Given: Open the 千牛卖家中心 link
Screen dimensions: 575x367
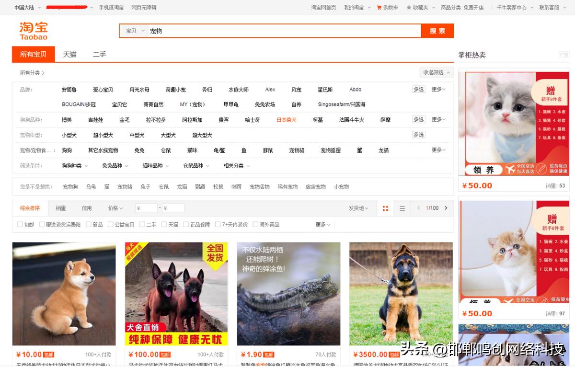Looking at the screenshot, I should [x=511, y=8].
